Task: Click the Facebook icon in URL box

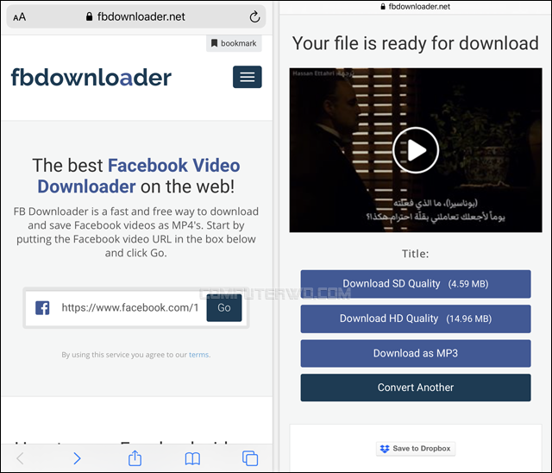Action: (42, 308)
